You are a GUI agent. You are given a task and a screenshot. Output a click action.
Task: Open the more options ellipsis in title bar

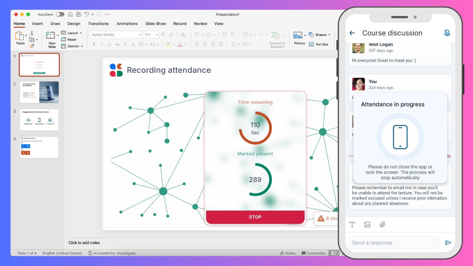point(107,15)
